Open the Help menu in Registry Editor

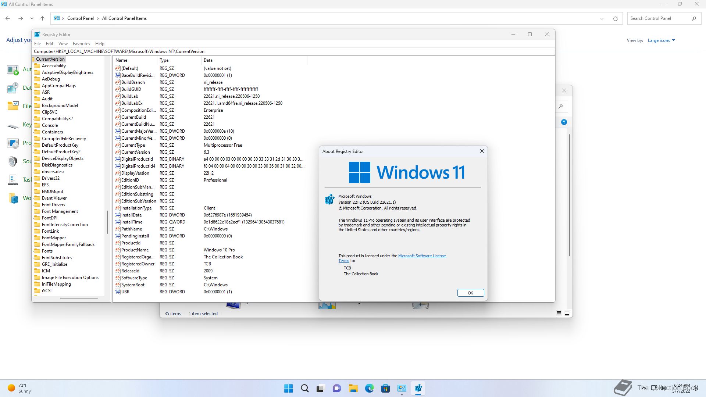click(x=100, y=43)
